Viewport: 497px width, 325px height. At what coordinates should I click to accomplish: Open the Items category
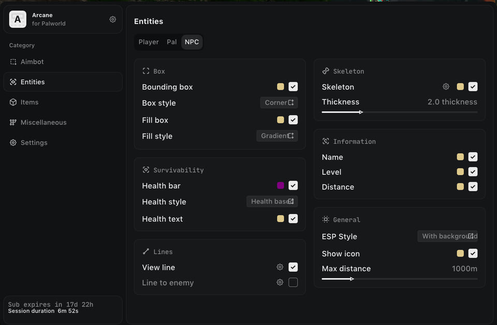(x=63, y=102)
